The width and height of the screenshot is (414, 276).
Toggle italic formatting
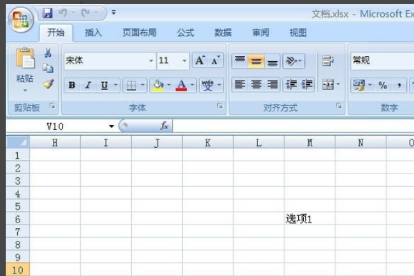pyautogui.click(x=88, y=85)
